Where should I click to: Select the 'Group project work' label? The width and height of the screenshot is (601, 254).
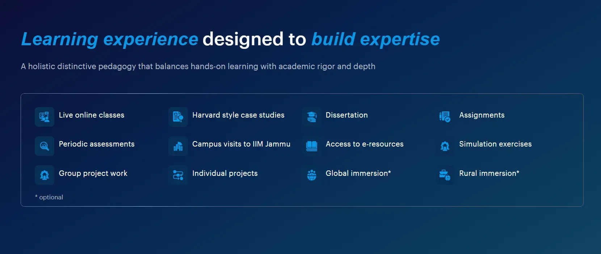(93, 173)
